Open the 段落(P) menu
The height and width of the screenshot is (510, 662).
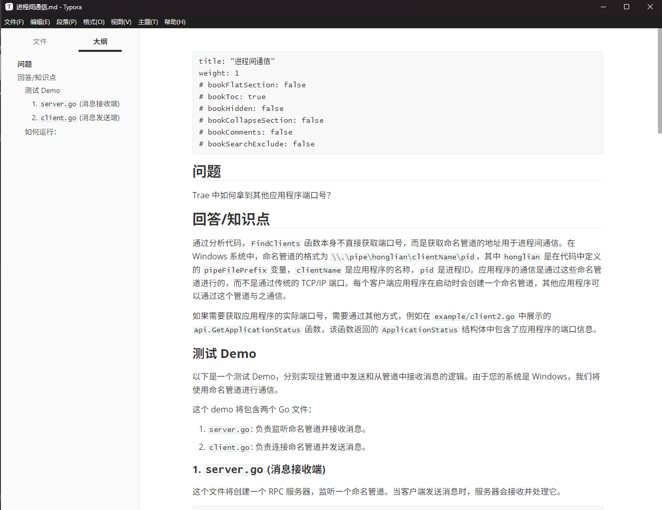tap(66, 22)
